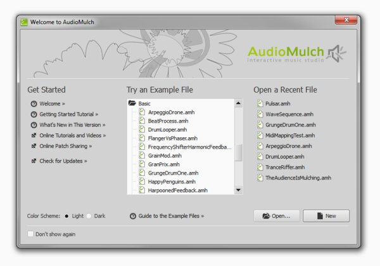Open the Welcome help link
The height and width of the screenshot is (266, 380).
pos(52,103)
